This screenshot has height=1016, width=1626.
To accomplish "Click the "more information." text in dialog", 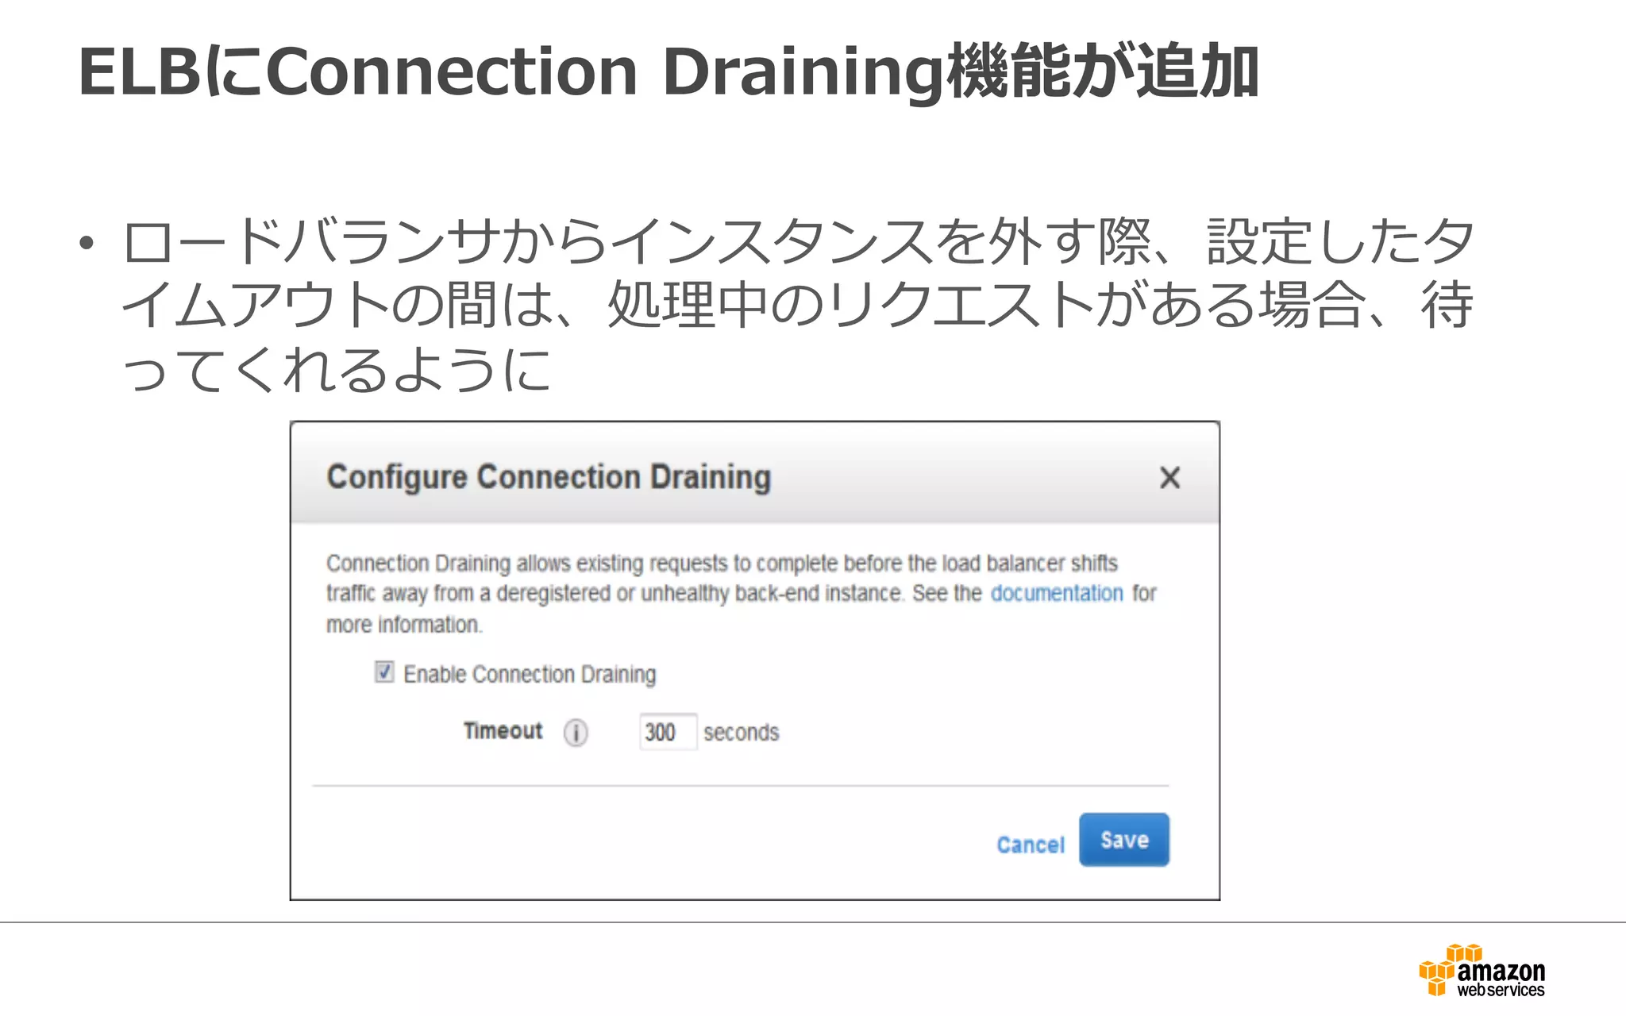I will 404,625.
